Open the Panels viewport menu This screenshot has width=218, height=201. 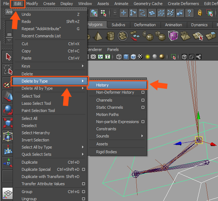(x=113, y=50)
